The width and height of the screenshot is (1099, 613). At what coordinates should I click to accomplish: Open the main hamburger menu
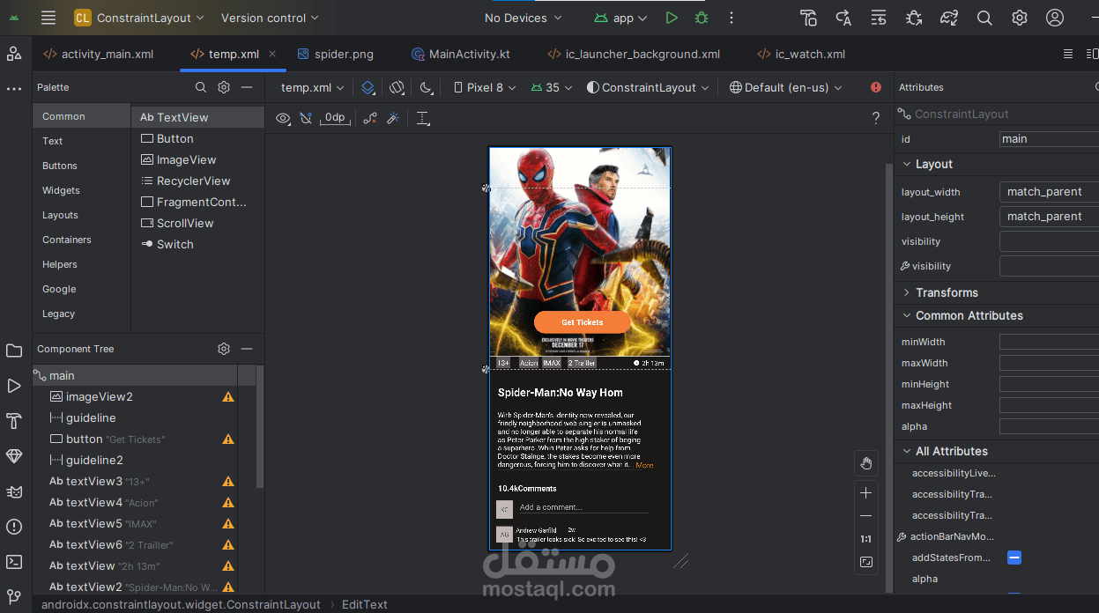click(48, 18)
